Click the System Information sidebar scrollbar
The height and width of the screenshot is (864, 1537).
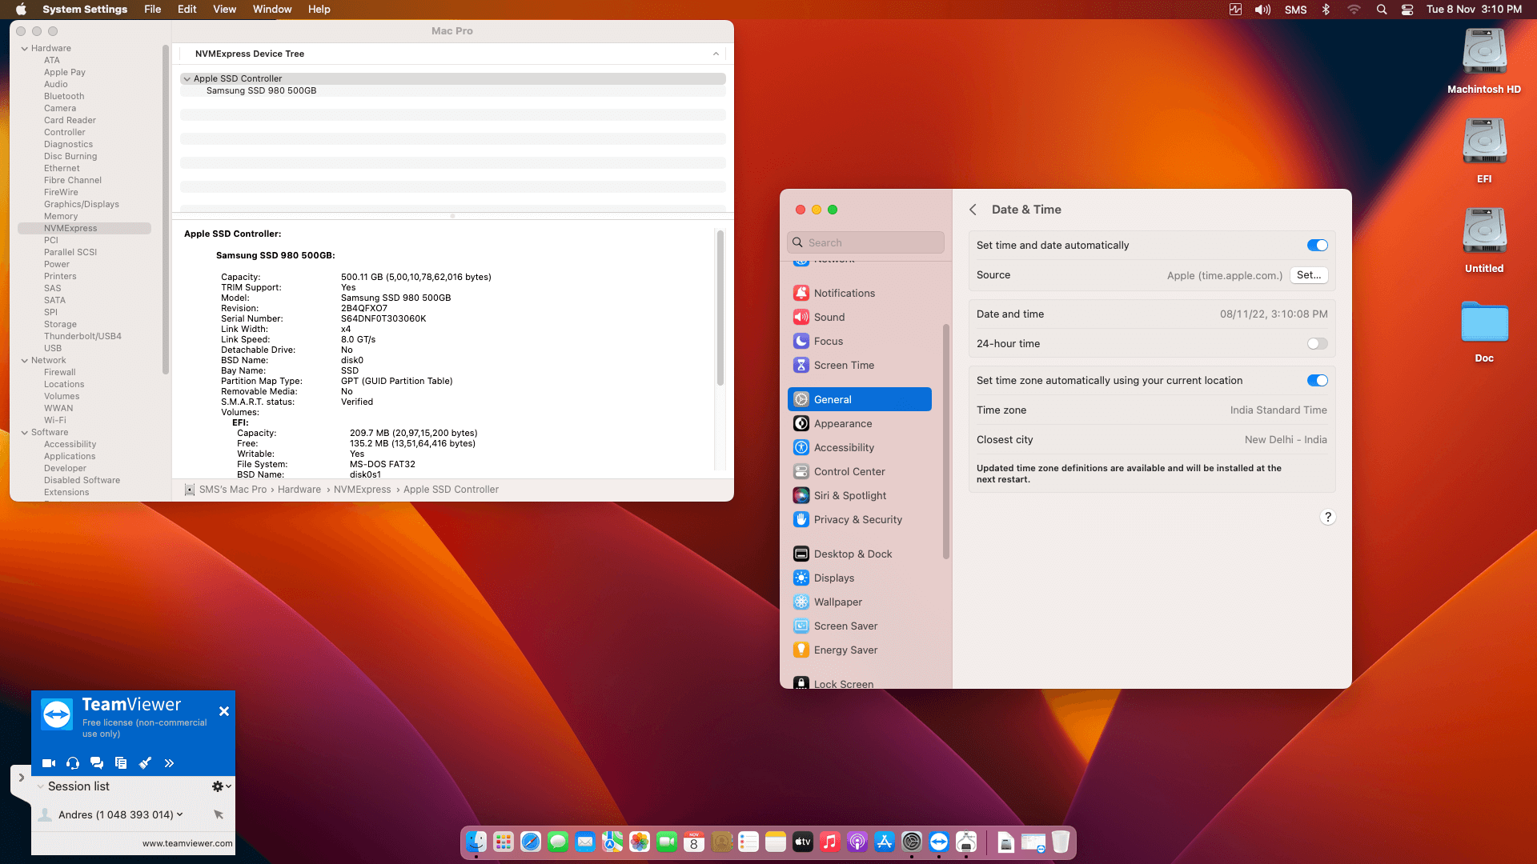click(x=166, y=210)
